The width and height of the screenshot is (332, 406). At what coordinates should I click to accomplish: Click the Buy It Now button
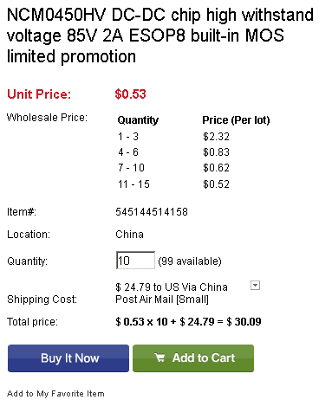click(x=68, y=358)
